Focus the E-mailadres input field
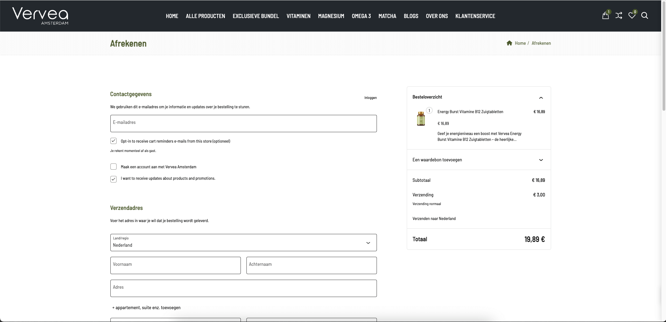This screenshot has width=666, height=322. pos(243,124)
